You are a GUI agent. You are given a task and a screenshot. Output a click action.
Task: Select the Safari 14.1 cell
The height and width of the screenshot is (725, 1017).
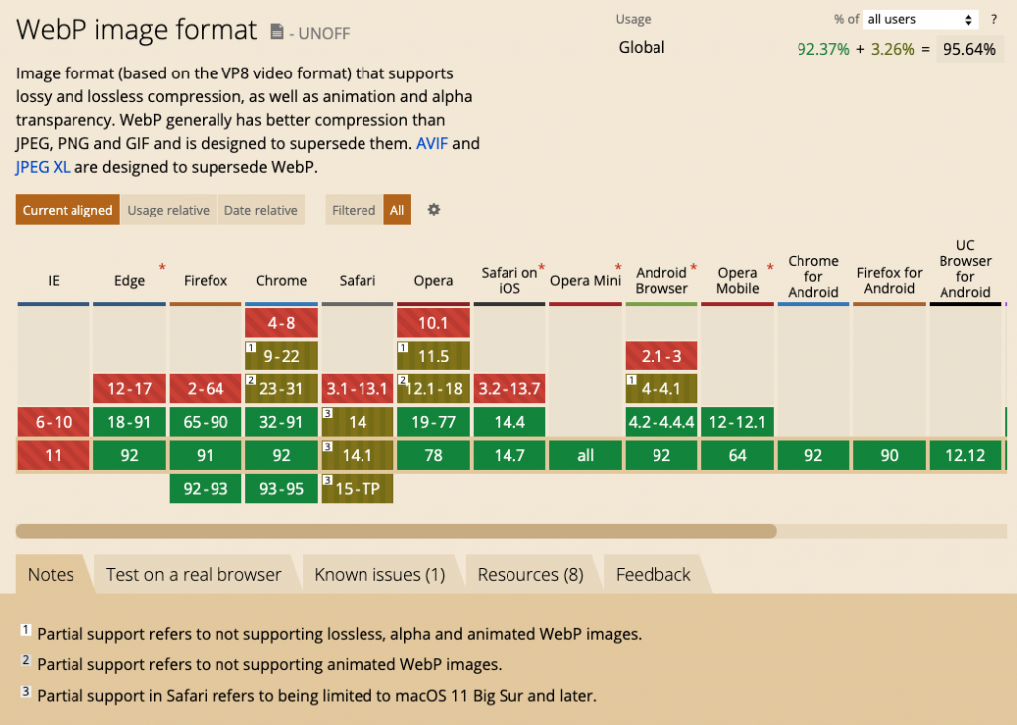[358, 455]
